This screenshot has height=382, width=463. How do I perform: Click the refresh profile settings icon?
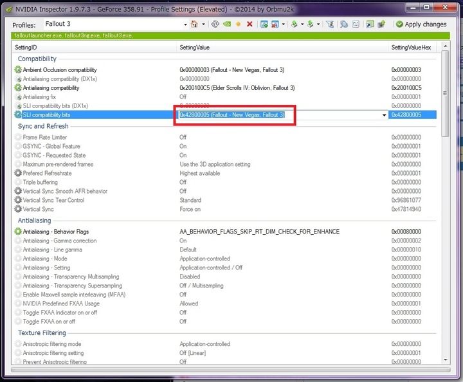coord(215,24)
